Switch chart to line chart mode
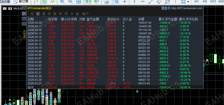This screenshot has height=105, width=224. click(x=53, y=2)
